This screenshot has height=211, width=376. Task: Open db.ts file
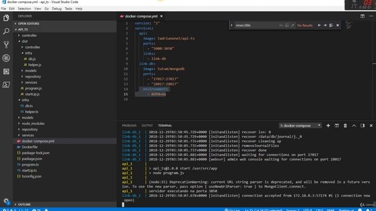65,105
